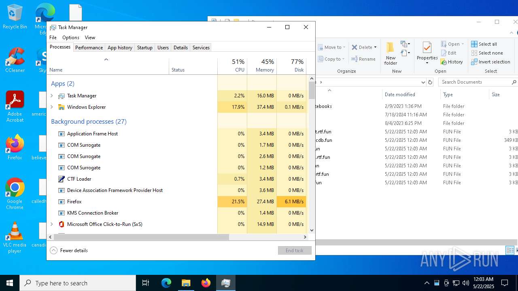Switch to the Startup tab
The image size is (518, 291).
[144, 48]
